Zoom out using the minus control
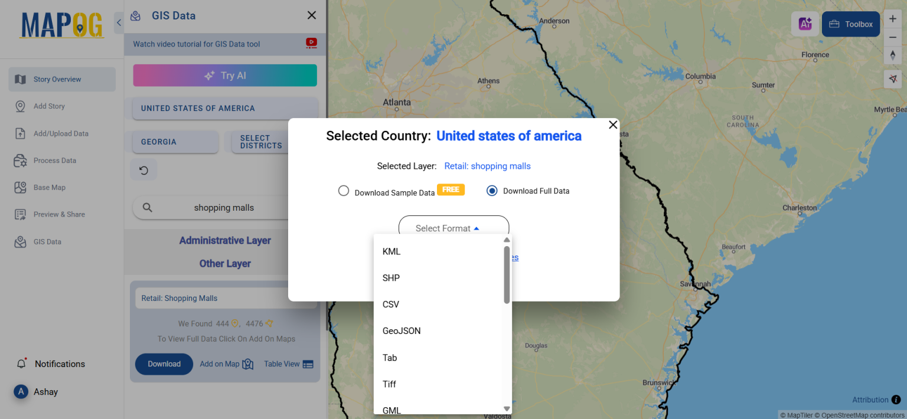Screen dimensions: 907x419 pyautogui.click(x=893, y=37)
